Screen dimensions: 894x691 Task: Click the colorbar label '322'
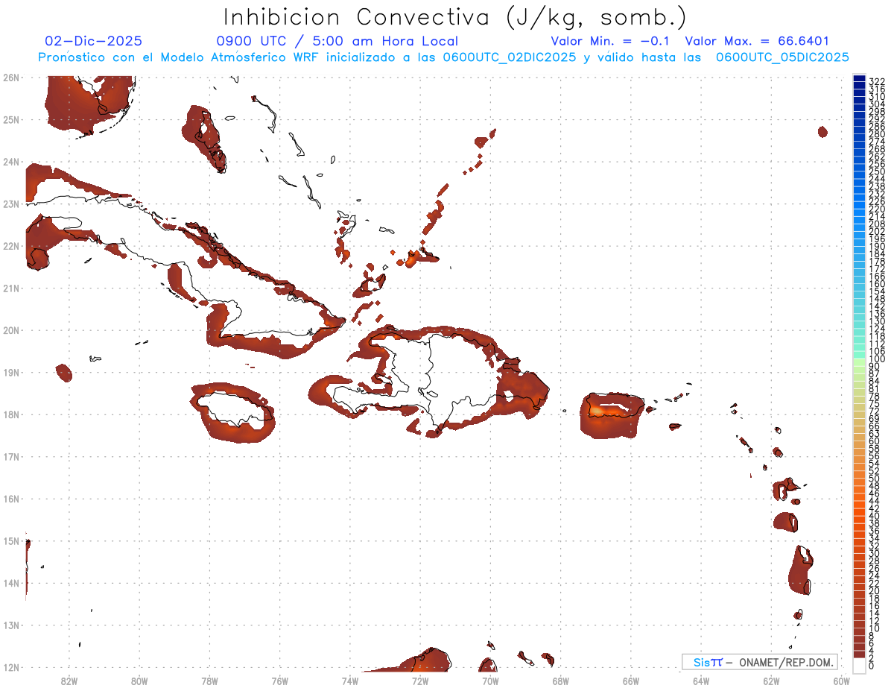pos(877,81)
